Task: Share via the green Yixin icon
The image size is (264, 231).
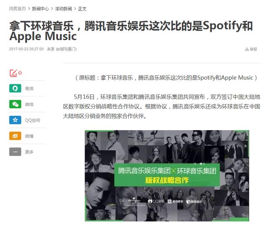Action: pyautogui.click(x=15, y=88)
